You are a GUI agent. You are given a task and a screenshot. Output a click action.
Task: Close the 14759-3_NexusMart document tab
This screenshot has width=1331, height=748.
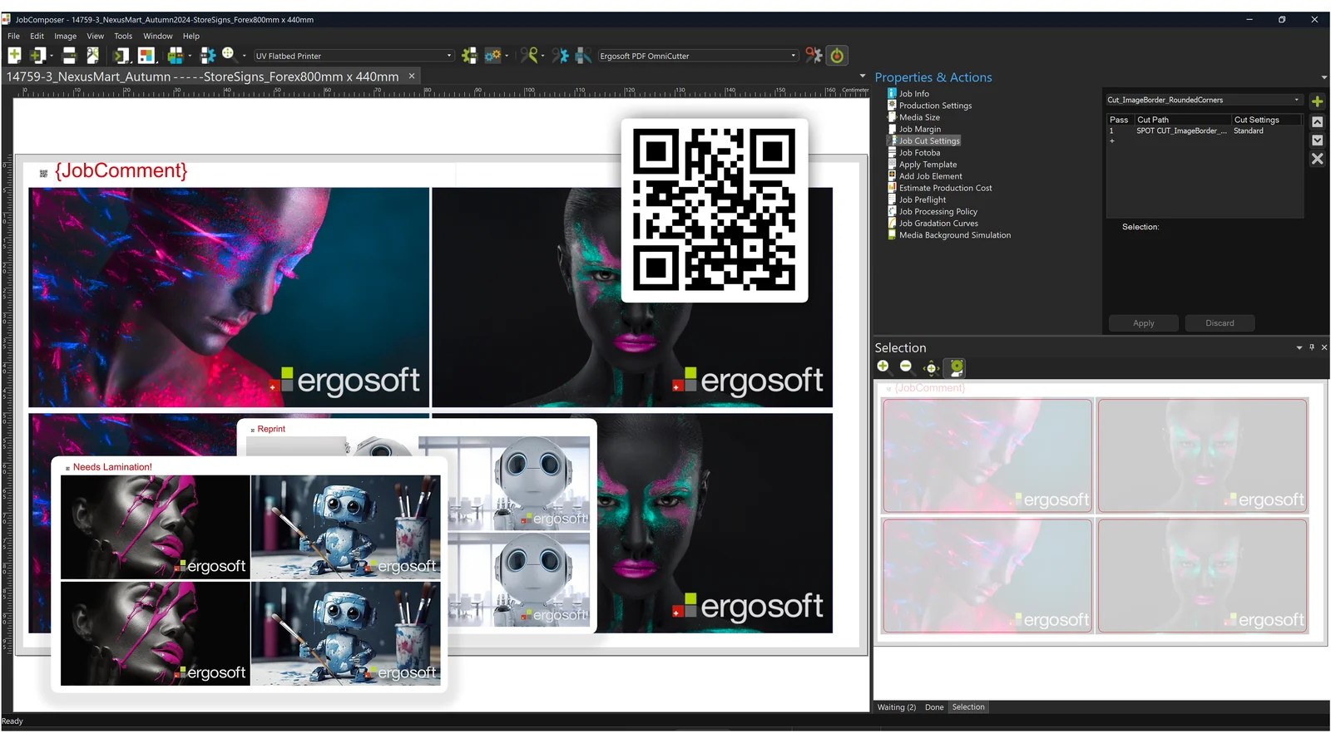coord(411,76)
